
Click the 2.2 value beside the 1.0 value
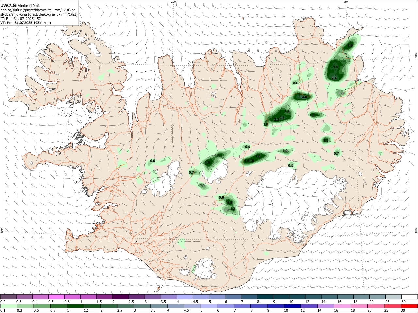(x=276, y=119)
